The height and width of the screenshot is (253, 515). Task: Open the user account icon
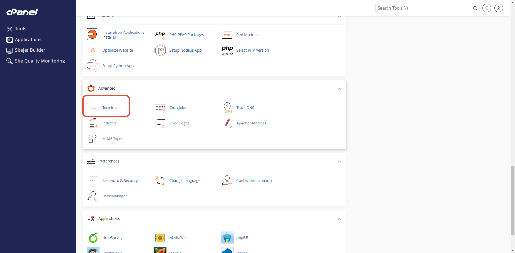pyautogui.click(x=498, y=8)
